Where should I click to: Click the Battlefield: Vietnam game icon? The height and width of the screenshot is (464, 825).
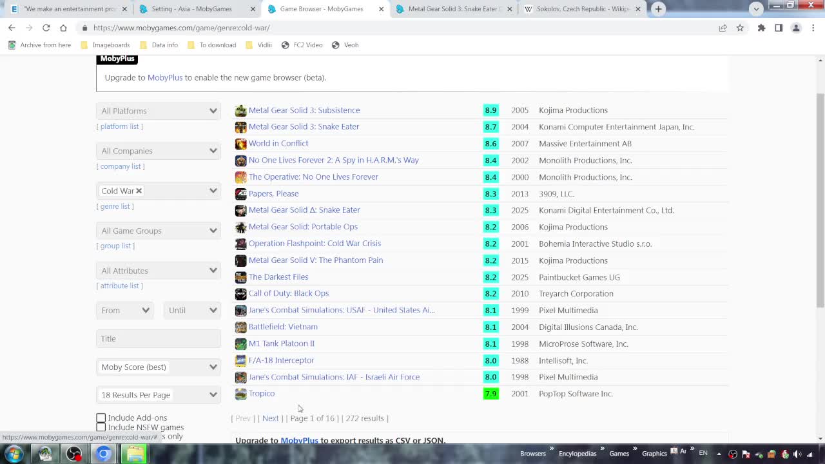click(240, 327)
